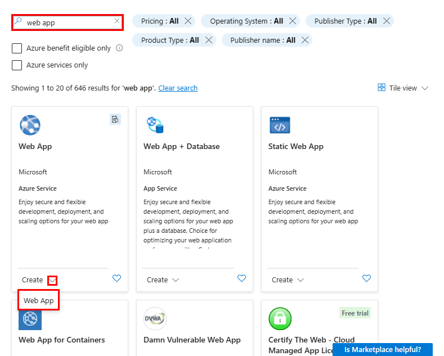Viewport: 444px width, 356px height.
Task: Click the Web App globe icon
Action: (30, 125)
